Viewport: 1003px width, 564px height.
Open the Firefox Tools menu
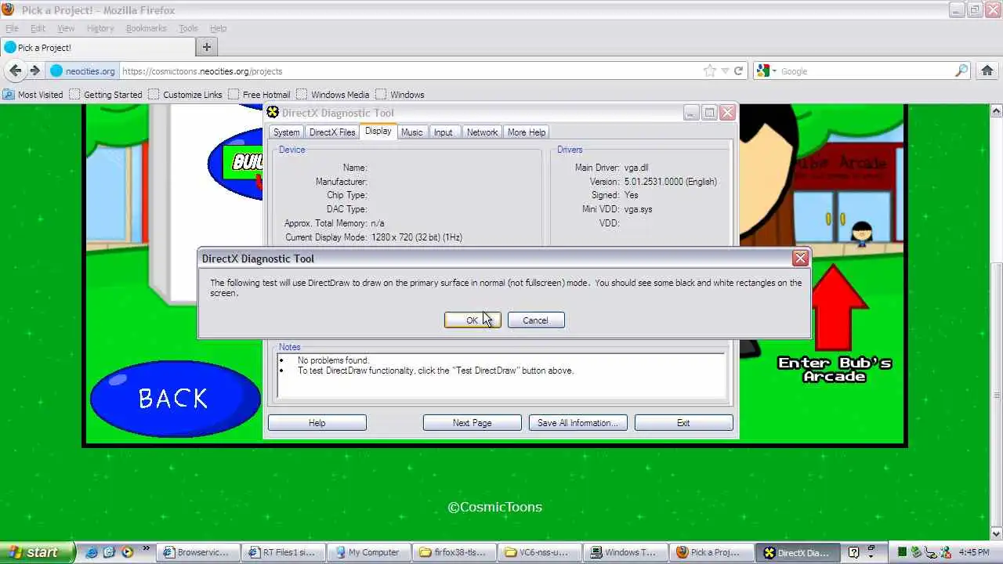[x=188, y=28]
